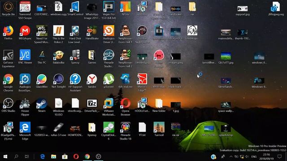The image size is (287, 161).
Task: Switch to Chrome on the taskbar
Action: (87, 157)
